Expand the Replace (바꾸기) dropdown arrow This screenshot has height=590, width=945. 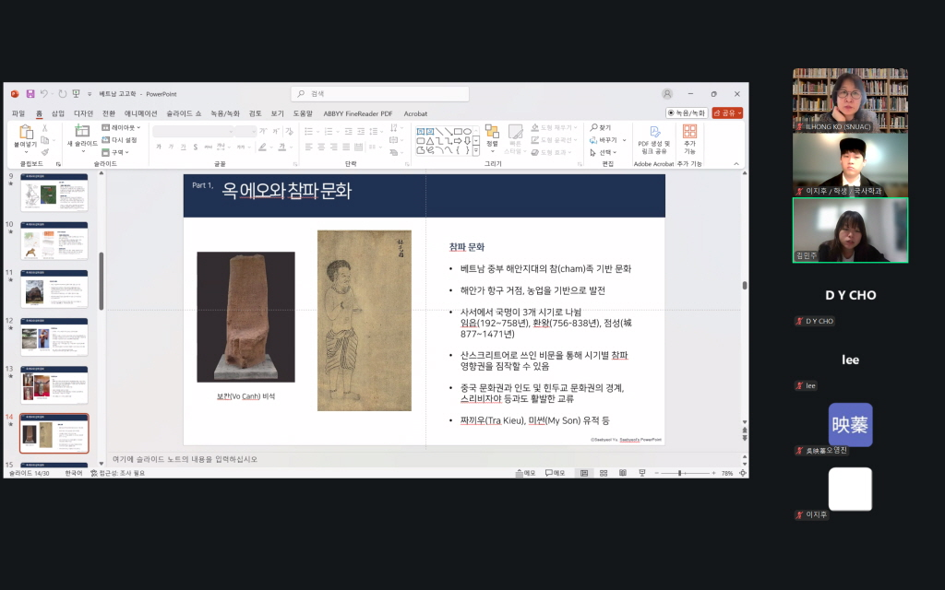point(625,140)
